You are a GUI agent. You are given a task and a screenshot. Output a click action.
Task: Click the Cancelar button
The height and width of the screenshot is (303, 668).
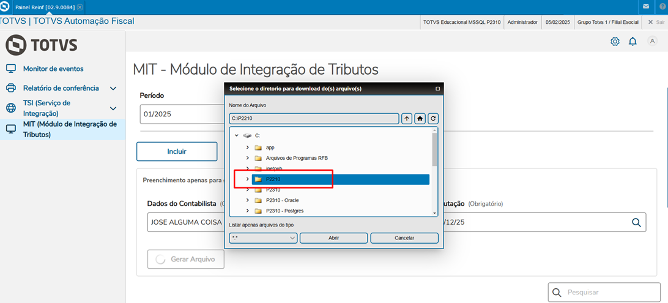pos(404,238)
